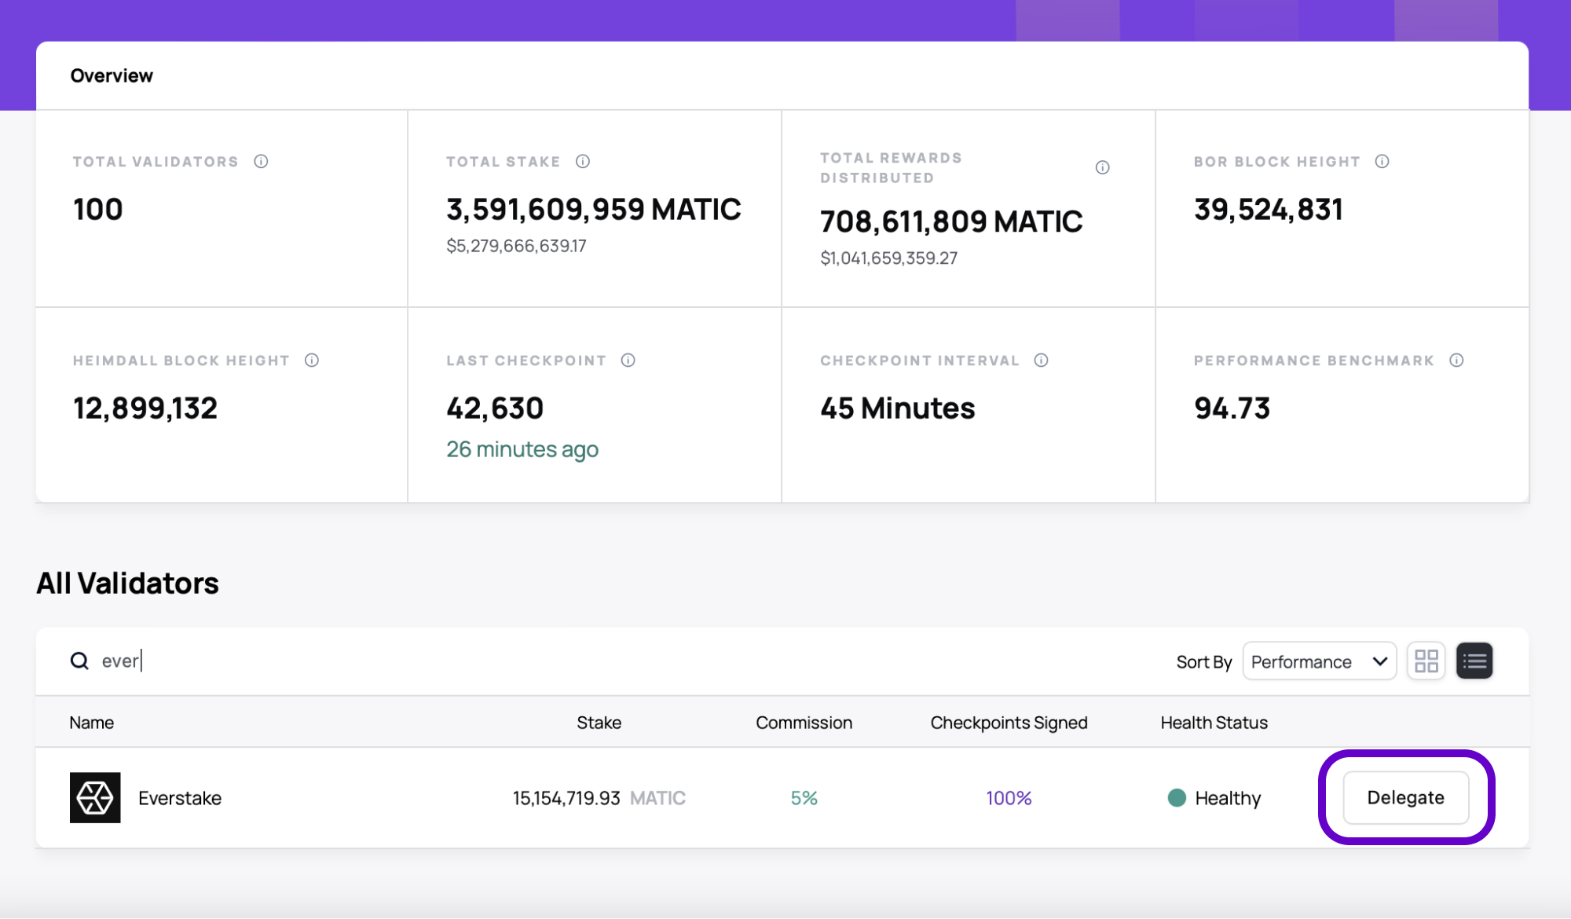Open the Everstake validator name
1571x919 pixels.
coord(180,798)
